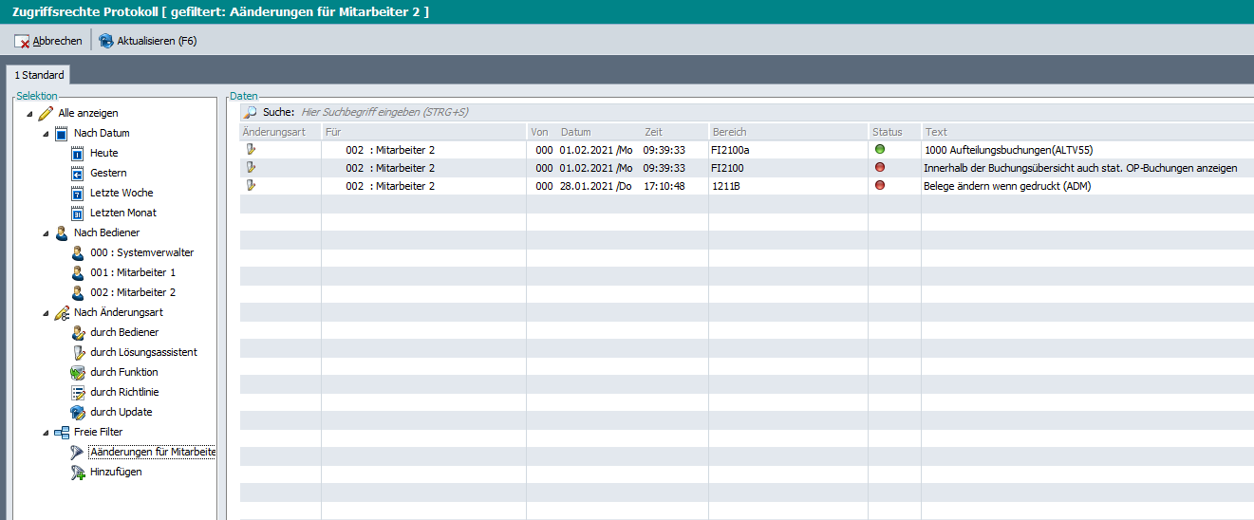
Task: Click the Abbrechen cancel icon
Action: pyautogui.click(x=23, y=41)
